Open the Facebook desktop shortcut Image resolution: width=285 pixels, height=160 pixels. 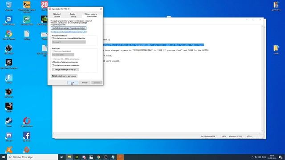[x=27, y=136]
